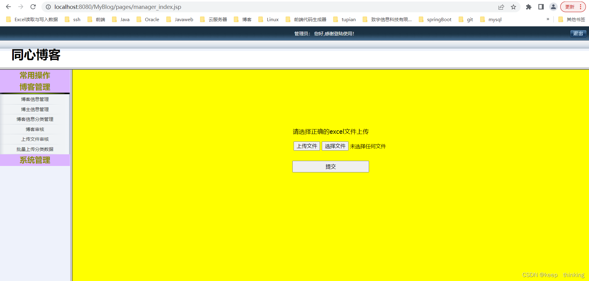Open the Java bookmark folder
The width and height of the screenshot is (589, 281).
pyautogui.click(x=121, y=19)
